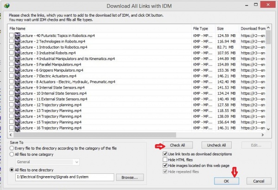
Task: Click the list scroll up arrow
Action: coord(268,28)
